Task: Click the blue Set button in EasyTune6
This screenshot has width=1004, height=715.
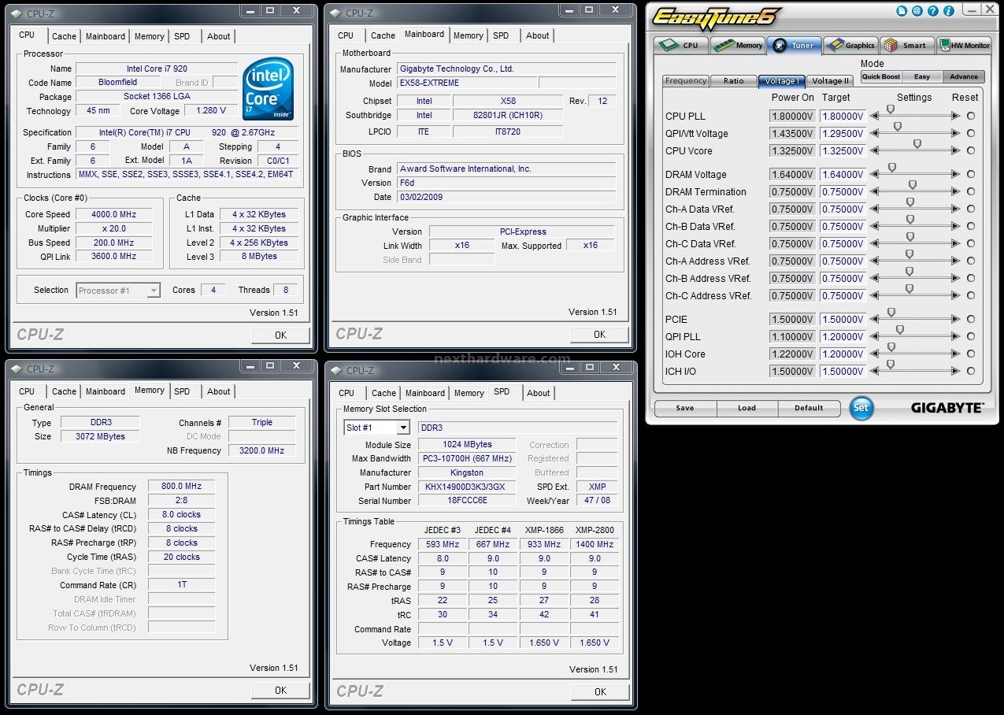Action: (x=862, y=408)
